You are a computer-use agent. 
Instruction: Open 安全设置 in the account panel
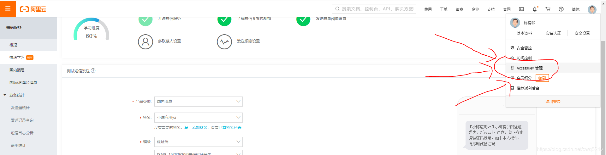coord(582,33)
